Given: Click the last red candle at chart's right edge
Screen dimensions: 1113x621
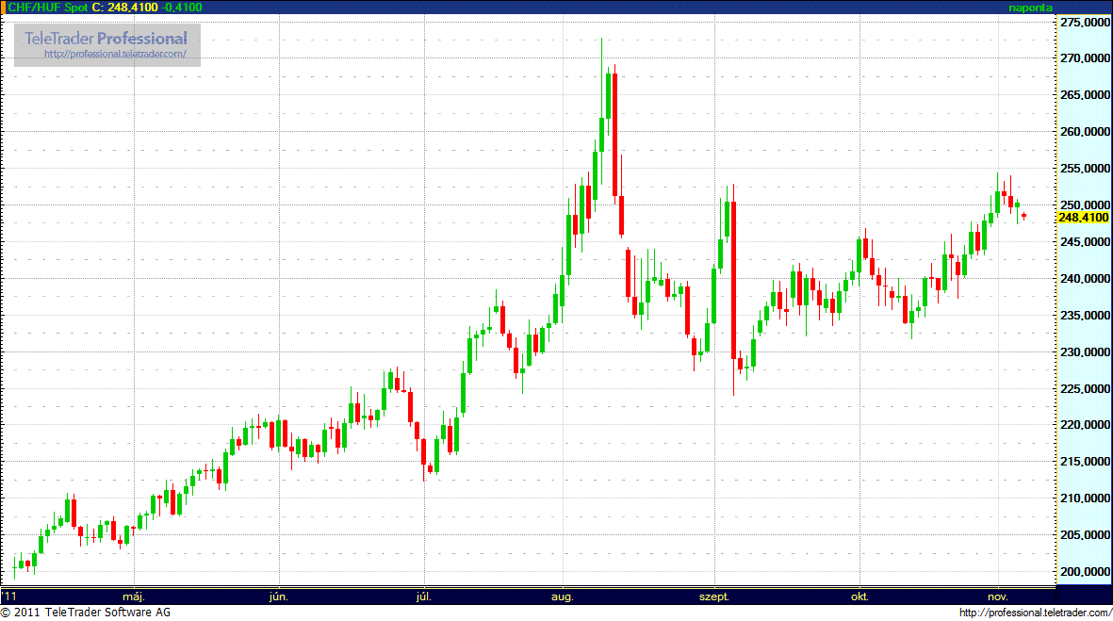Looking at the screenshot, I should coord(1023,216).
